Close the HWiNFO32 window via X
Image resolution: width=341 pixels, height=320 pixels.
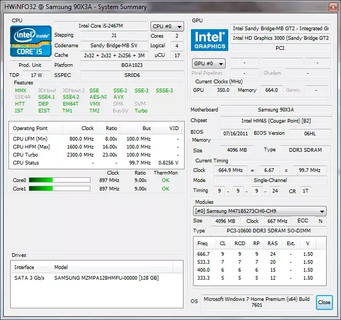pos(333,7)
